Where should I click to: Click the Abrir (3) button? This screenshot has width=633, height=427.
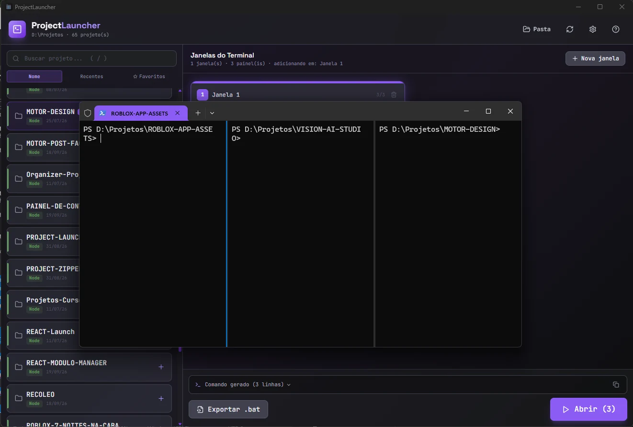(x=588, y=409)
